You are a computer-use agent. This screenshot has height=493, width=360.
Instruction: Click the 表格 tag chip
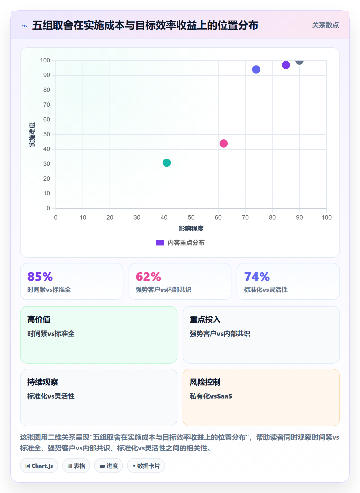(76, 466)
